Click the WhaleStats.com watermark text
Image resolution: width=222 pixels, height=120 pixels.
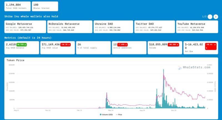click(196, 67)
